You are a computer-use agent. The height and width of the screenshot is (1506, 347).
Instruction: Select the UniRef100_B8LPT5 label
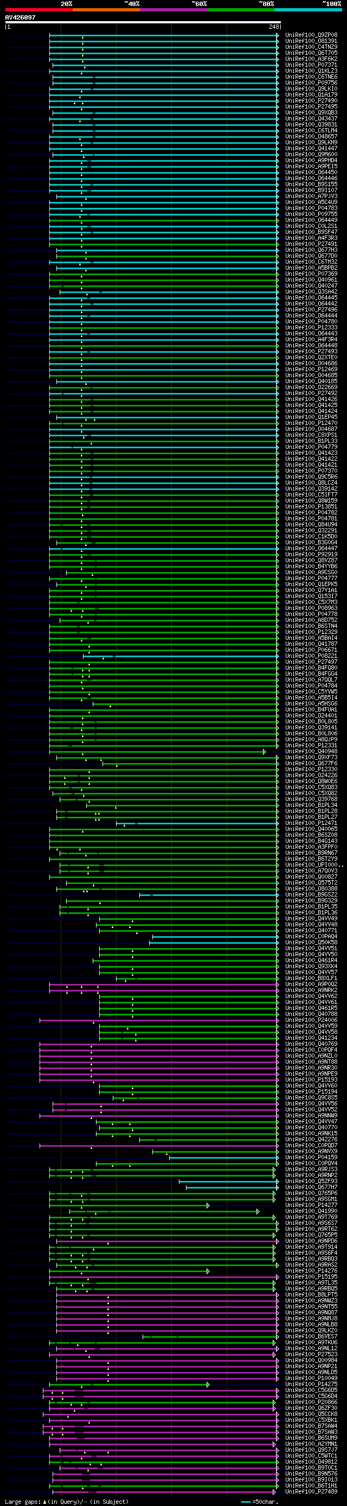tap(311, 1294)
